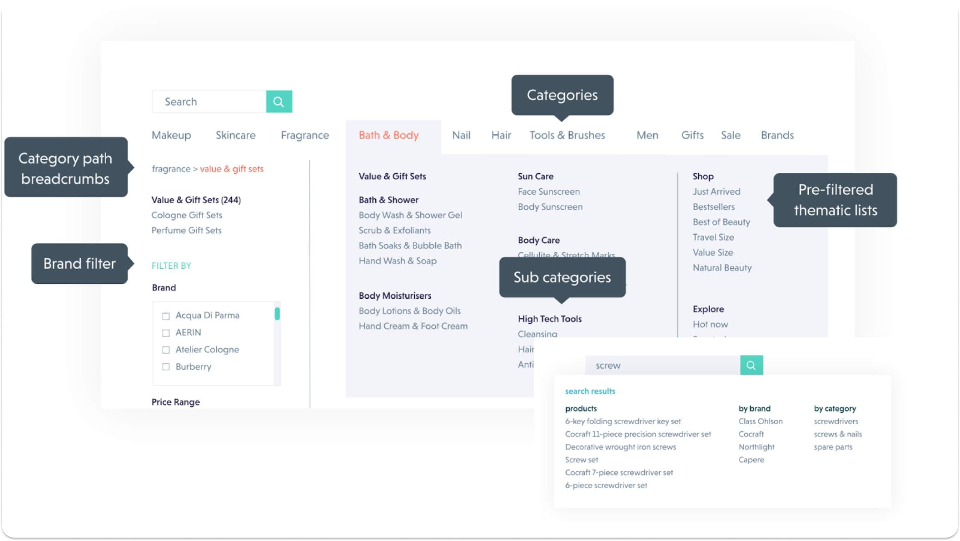
Task: Click the 'value & gift sets' breadcrumb
Action: click(x=231, y=169)
